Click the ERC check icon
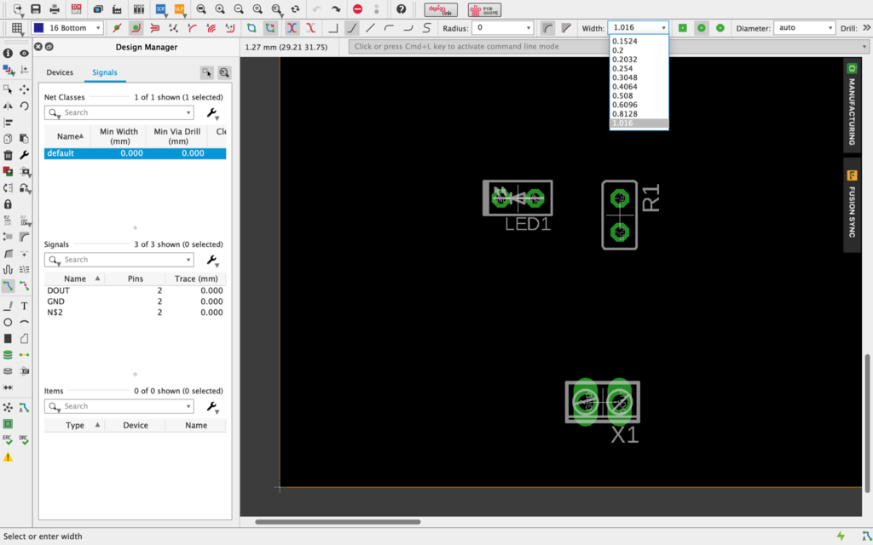This screenshot has width=873, height=545. coord(7,440)
